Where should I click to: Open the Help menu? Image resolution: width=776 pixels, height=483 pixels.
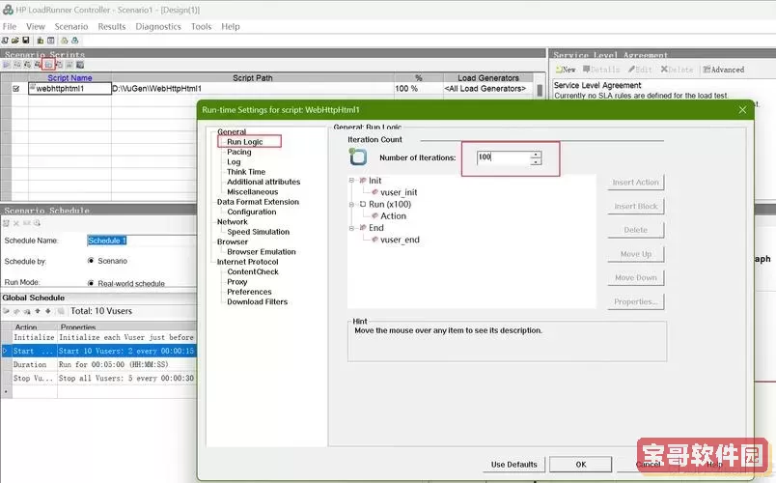231,26
